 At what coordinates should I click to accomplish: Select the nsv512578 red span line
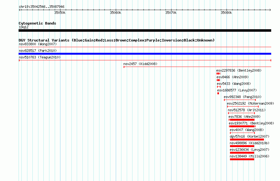coord(241,113)
